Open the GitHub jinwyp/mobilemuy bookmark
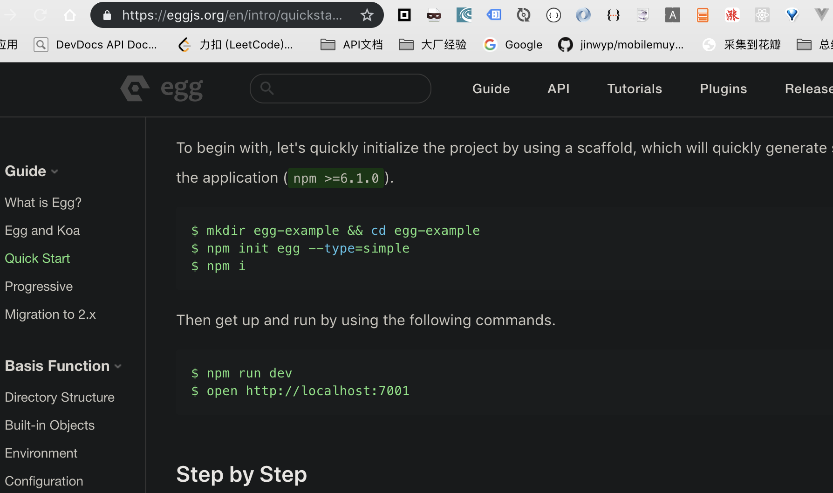This screenshot has height=493, width=833. (621, 45)
